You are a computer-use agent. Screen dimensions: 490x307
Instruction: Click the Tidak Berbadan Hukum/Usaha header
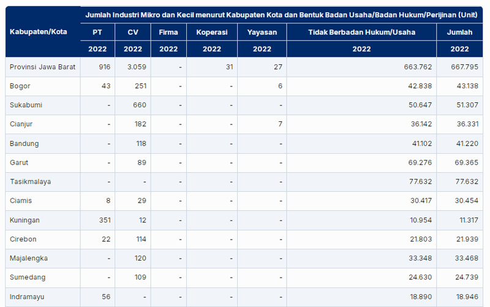click(361, 32)
